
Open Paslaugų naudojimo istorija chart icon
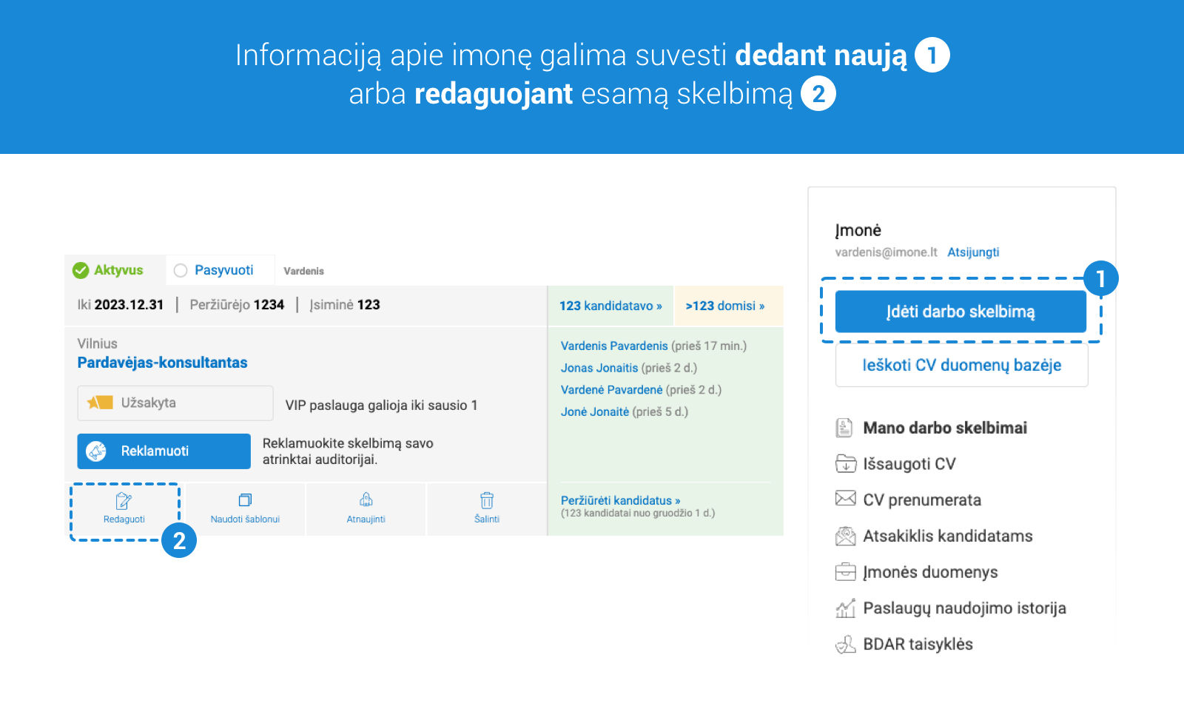click(x=845, y=608)
